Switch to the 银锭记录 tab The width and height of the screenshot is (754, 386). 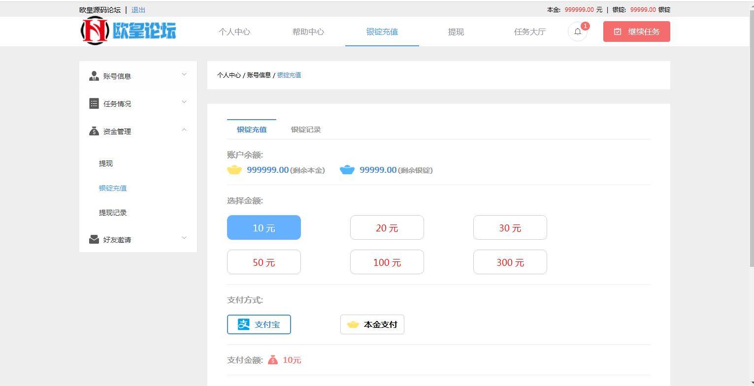[305, 129]
